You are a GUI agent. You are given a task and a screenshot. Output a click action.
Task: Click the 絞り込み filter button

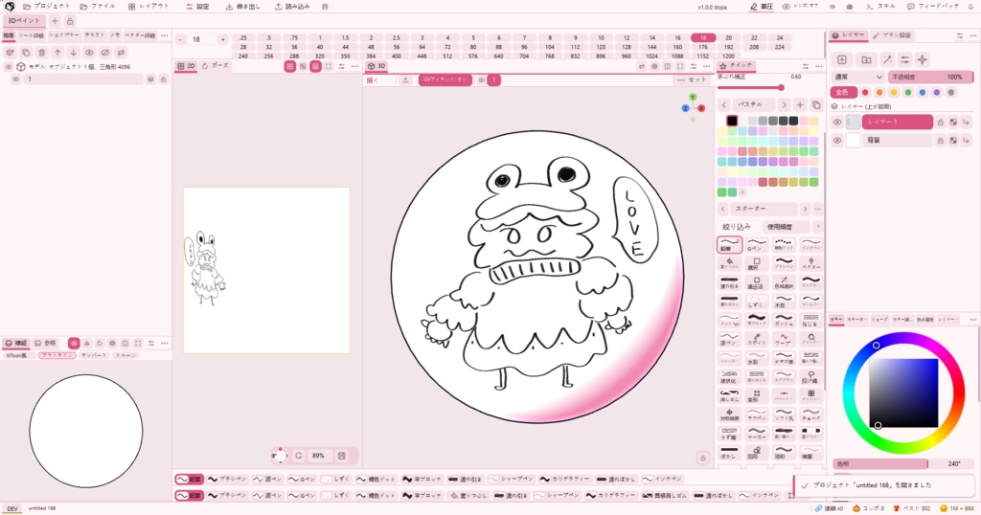tap(737, 226)
